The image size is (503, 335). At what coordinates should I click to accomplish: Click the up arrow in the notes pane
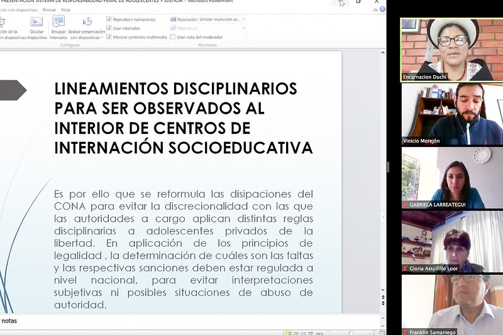[383, 317]
